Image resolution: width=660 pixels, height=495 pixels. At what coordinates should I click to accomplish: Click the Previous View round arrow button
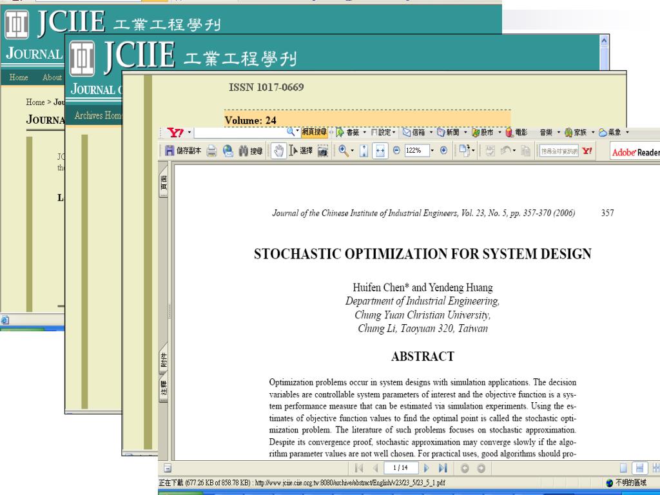point(465,468)
